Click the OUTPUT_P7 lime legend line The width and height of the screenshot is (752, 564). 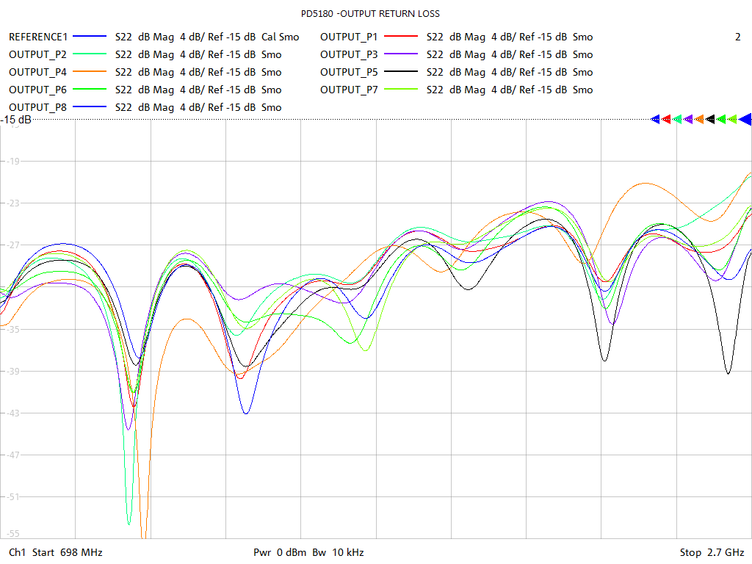click(401, 90)
